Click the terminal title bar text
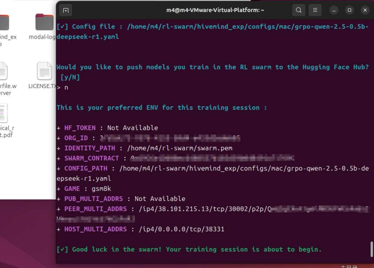 point(215,10)
